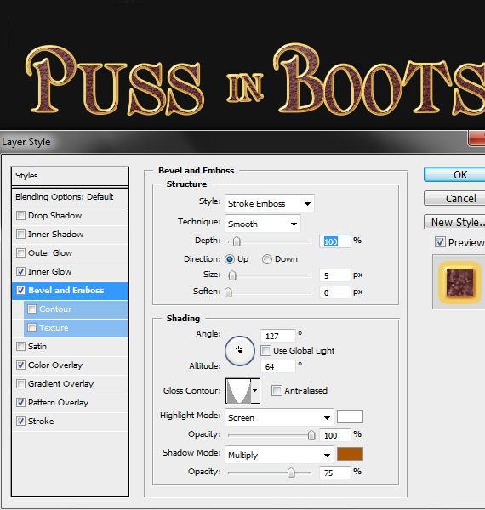Select the Up direction radio button

(x=230, y=259)
